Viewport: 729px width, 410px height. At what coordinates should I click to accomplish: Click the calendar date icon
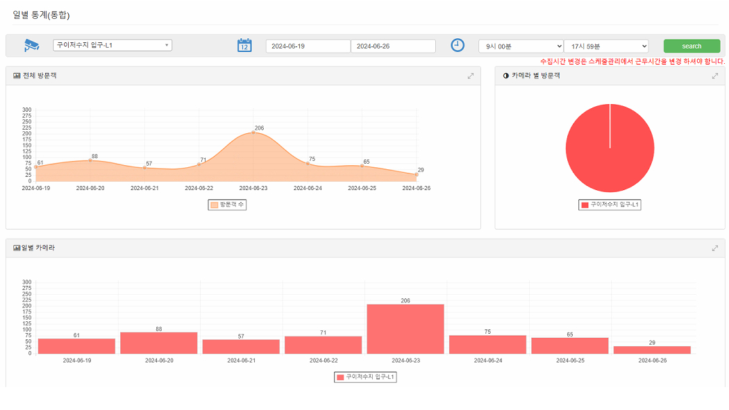point(244,46)
